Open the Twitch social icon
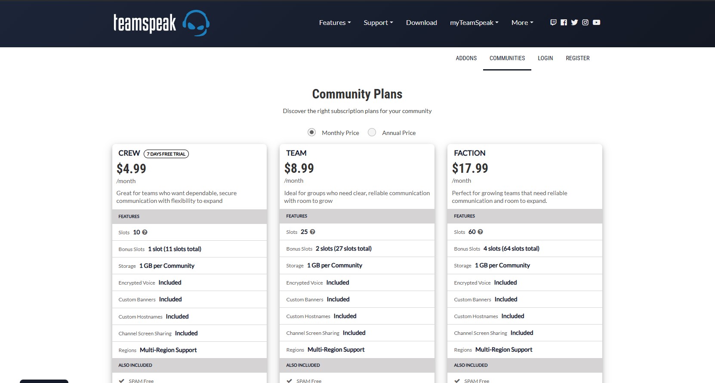Viewport: 715px width, 383px height. click(x=553, y=22)
